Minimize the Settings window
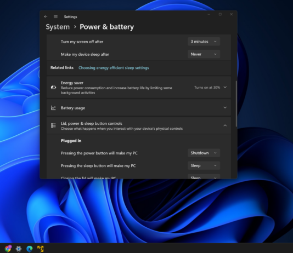The width and height of the screenshot is (293, 253). click(209, 14)
